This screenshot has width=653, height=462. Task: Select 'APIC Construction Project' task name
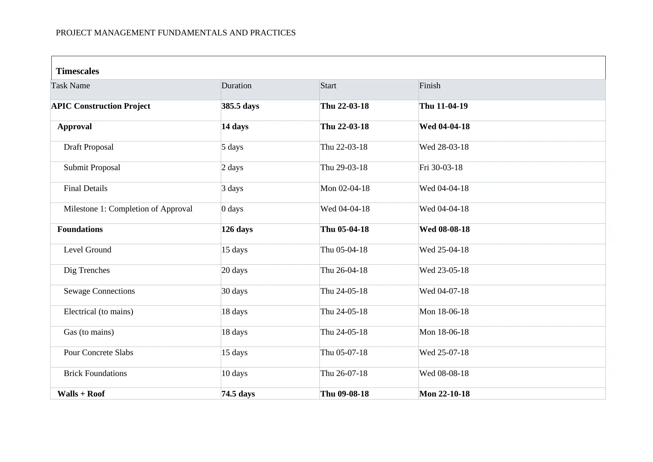(x=101, y=106)
